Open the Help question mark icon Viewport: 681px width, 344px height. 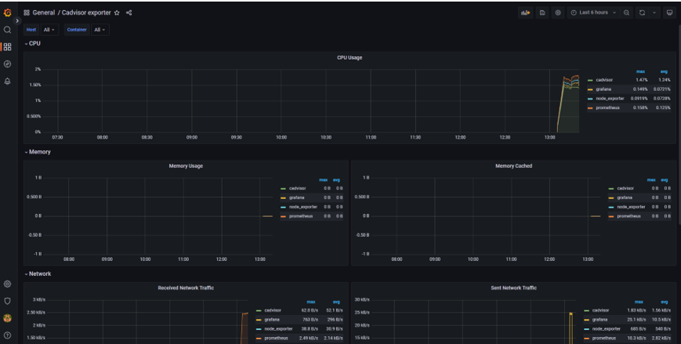[7, 335]
